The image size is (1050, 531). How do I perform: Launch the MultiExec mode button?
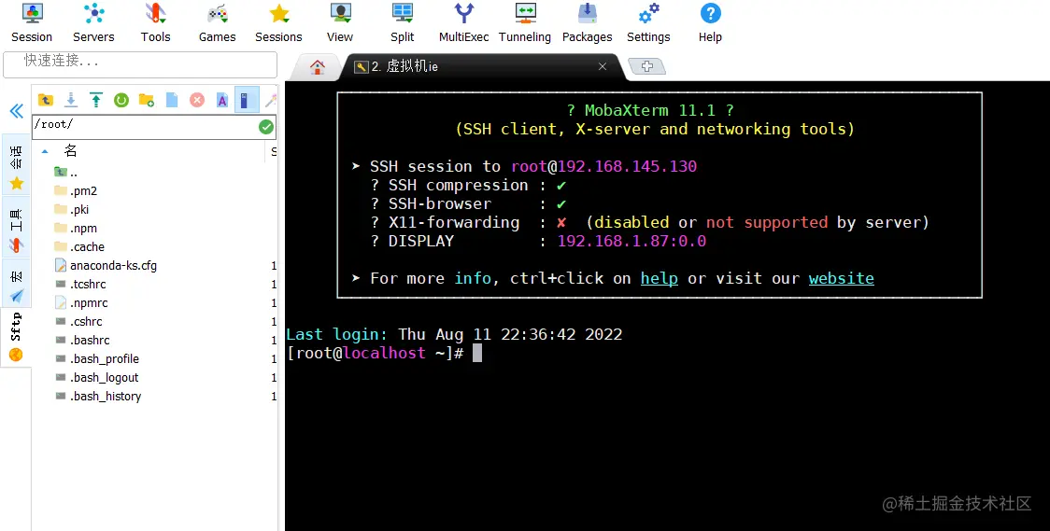(x=463, y=23)
